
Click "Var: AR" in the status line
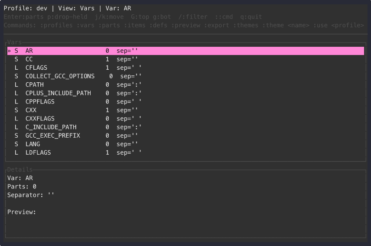tap(118, 8)
